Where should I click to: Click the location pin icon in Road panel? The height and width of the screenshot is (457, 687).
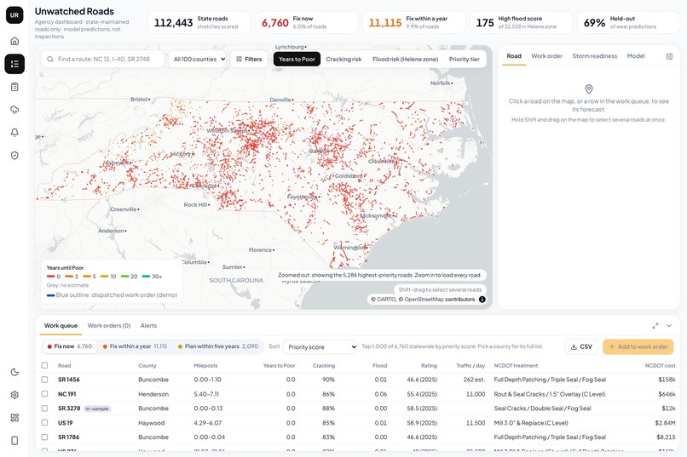pyautogui.click(x=589, y=89)
